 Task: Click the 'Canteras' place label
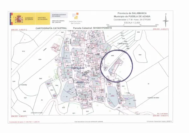pyautogui.click(x=121, y=44)
